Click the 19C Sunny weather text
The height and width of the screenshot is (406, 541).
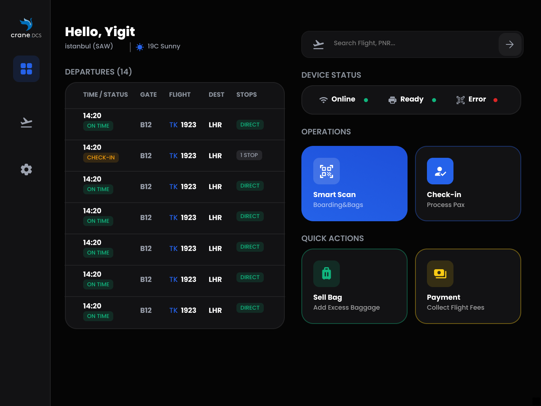pos(164,46)
